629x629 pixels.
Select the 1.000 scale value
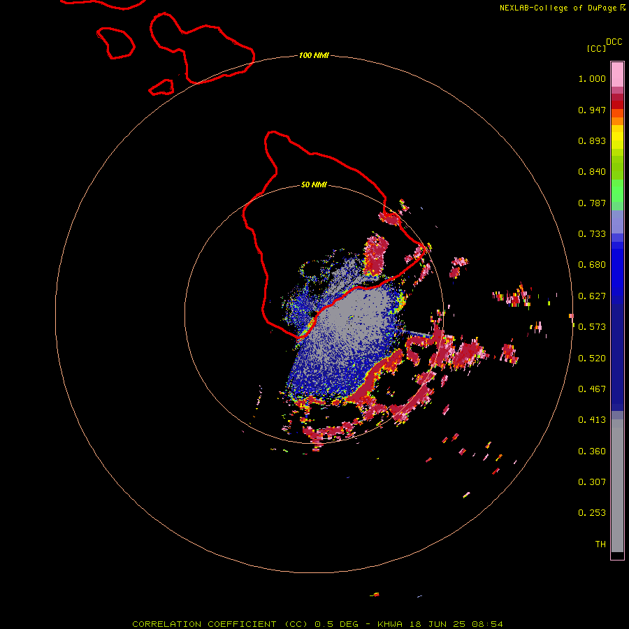pyautogui.click(x=592, y=78)
